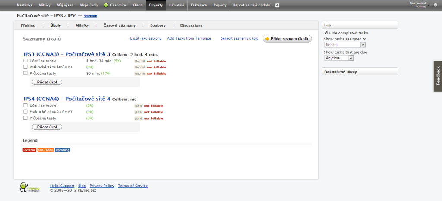This screenshot has width=442, height=201.
Task: Check Učení se teorie under IPS3
Action: [x=25, y=61]
